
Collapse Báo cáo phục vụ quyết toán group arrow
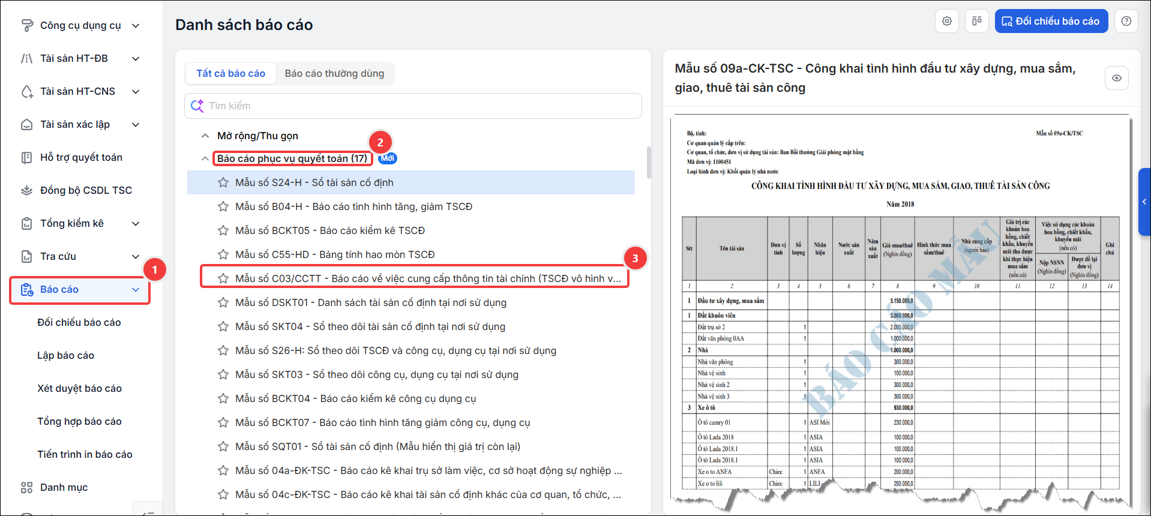point(205,158)
